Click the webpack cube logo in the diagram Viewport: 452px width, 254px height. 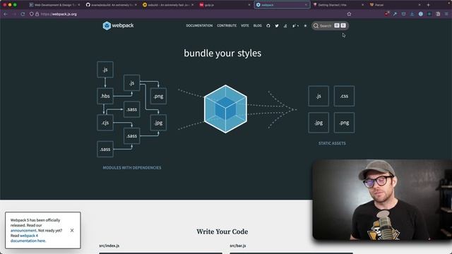(x=225, y=109)
